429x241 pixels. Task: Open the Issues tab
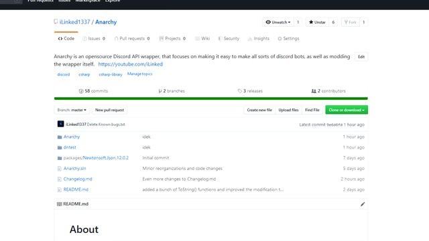pos(94,39)
